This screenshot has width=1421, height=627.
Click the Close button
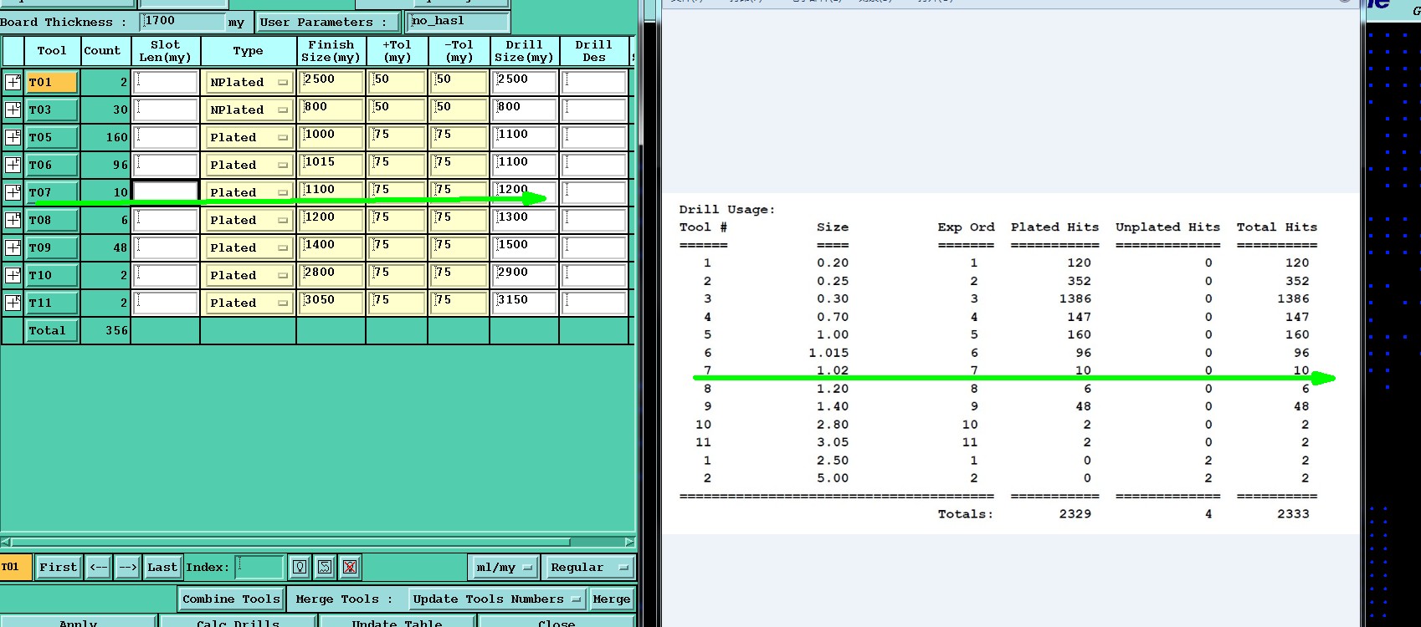click(x=557, y=622)
